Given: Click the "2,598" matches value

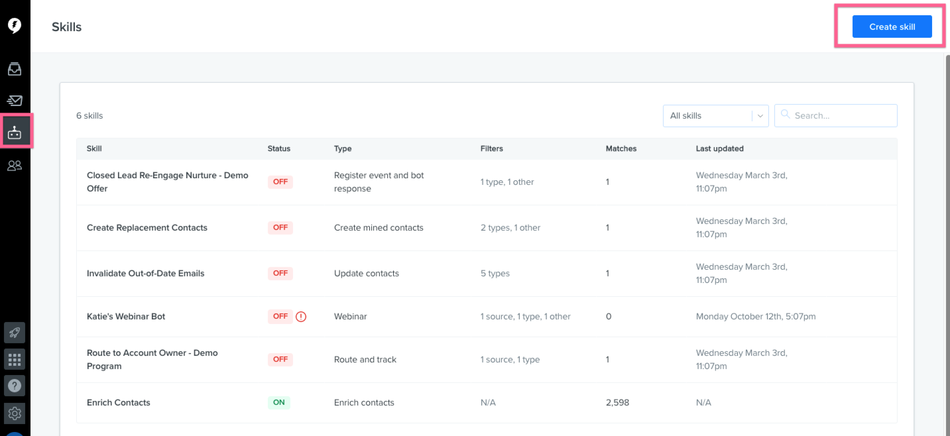Looking at the screenshot, I should point(618,402).
